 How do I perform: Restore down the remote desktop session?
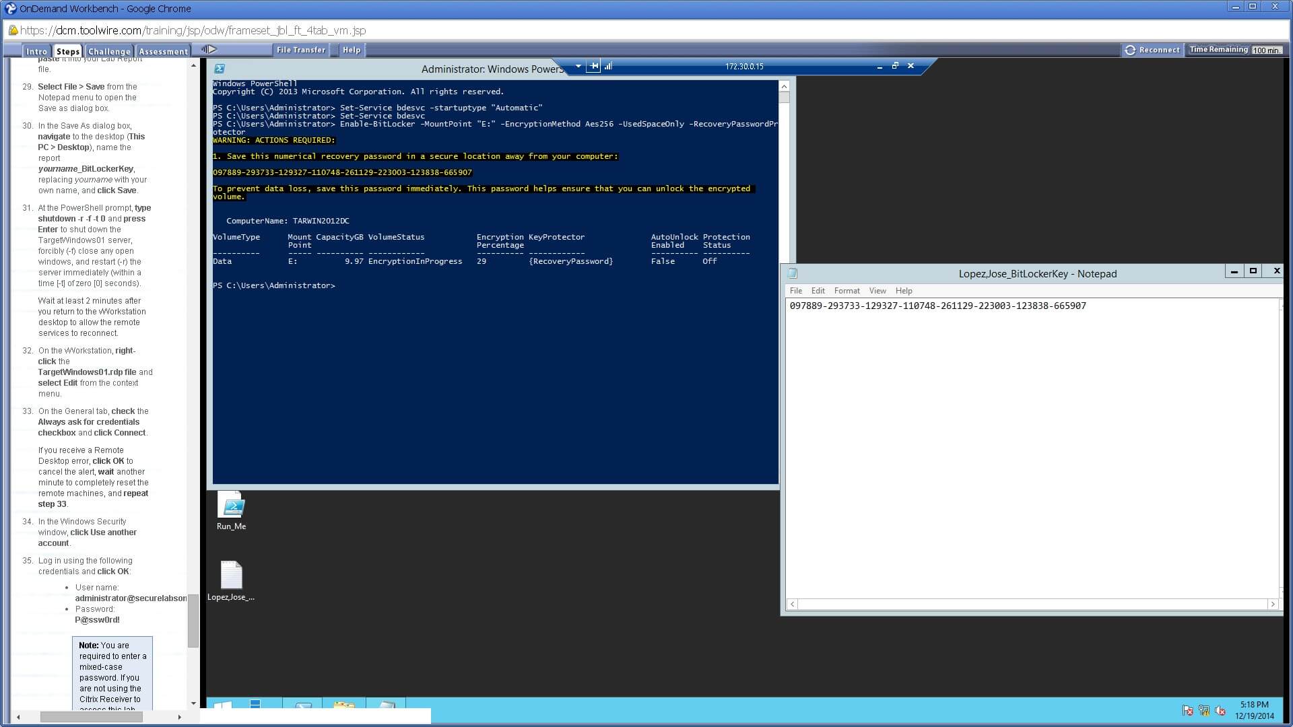(895, 66)
